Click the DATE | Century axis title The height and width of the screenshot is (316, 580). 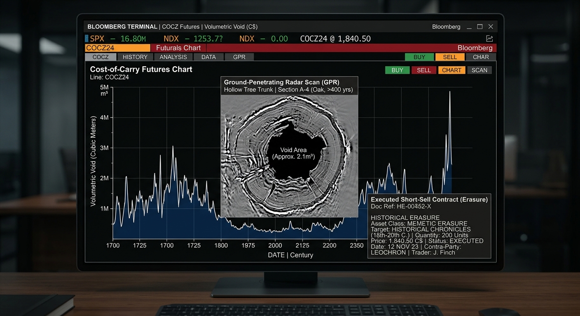[290, 255]
